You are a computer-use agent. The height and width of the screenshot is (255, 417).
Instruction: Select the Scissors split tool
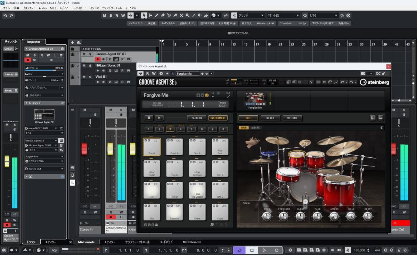[169, 16]
